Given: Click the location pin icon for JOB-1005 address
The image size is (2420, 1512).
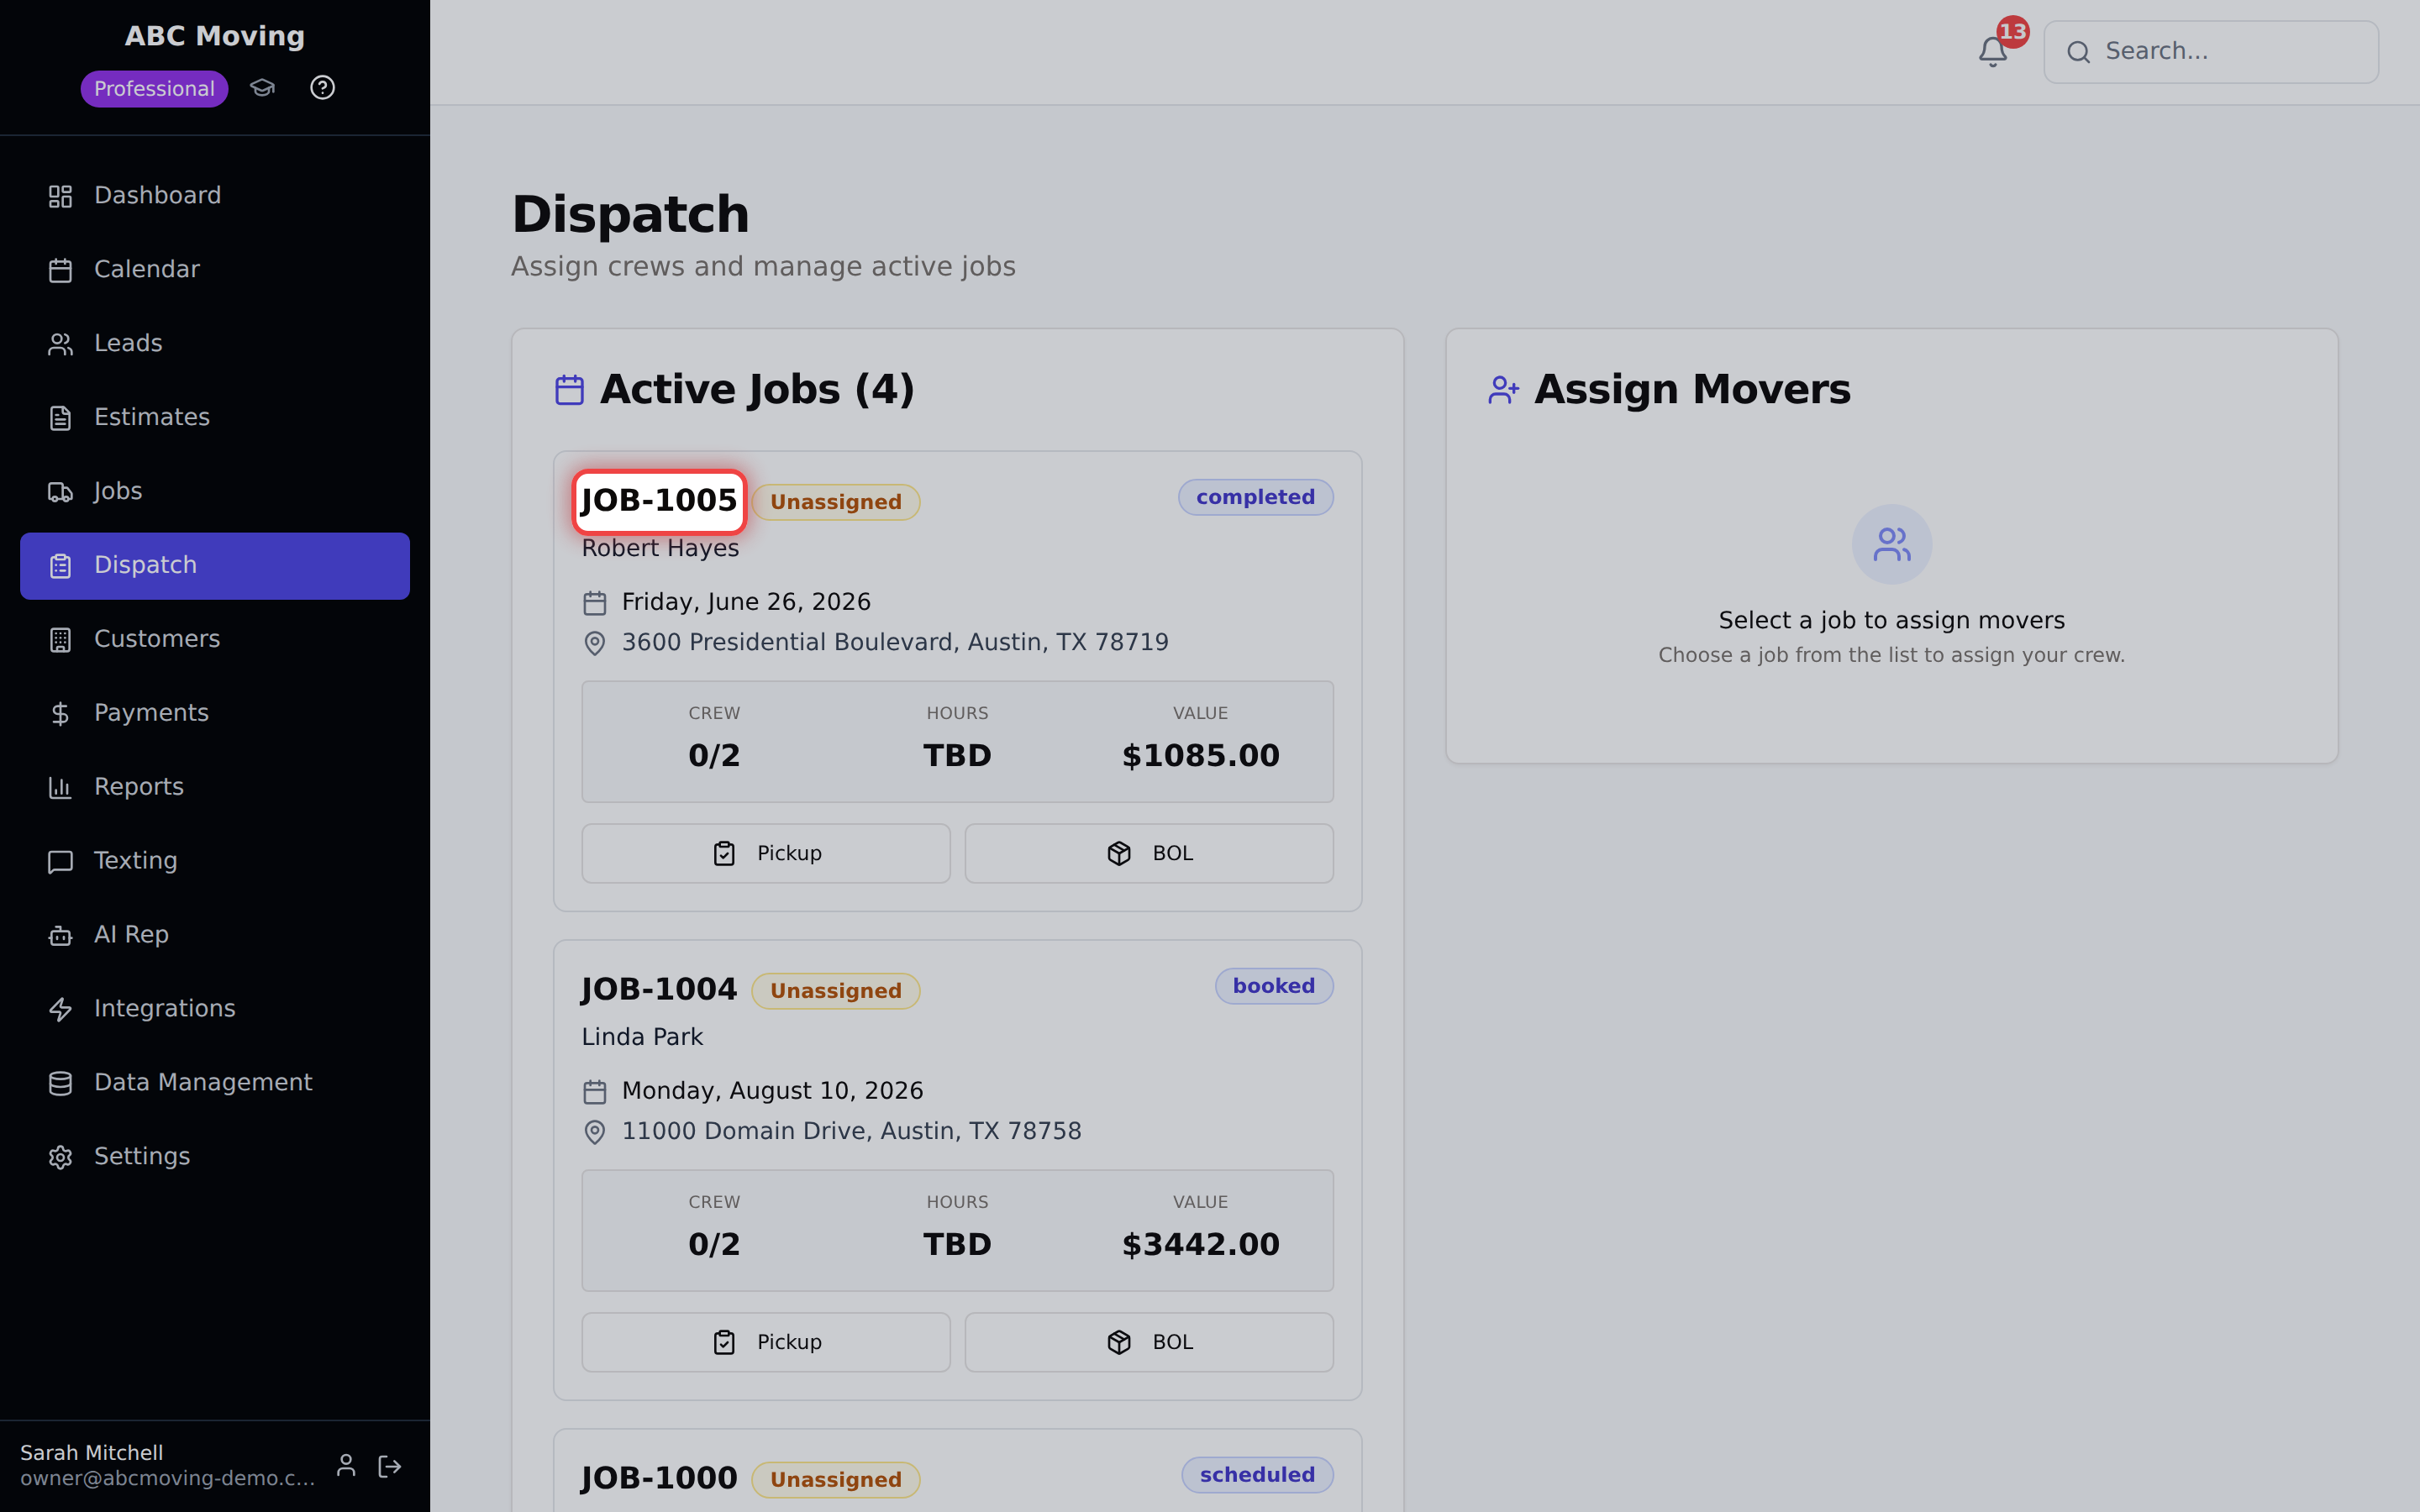Looking at the screenshot, I should pyautogui.click(x=594, y=643).
